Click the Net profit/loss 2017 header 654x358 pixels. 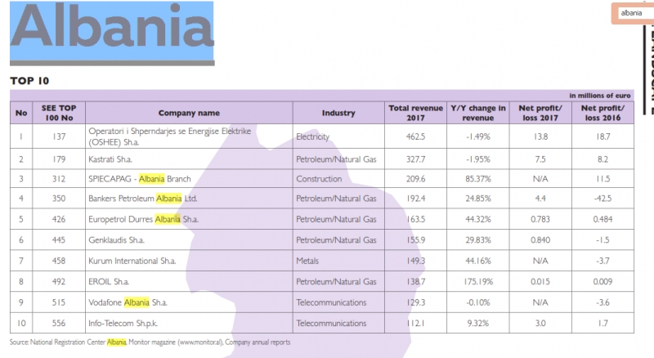(540, 113)
